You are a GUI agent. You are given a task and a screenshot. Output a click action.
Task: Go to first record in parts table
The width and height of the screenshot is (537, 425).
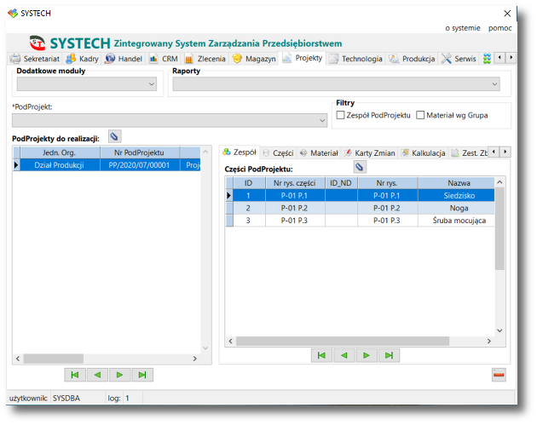coord(321,355)
